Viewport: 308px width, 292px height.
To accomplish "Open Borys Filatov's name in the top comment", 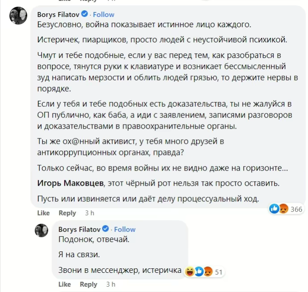I will click(x=58, y=14).
